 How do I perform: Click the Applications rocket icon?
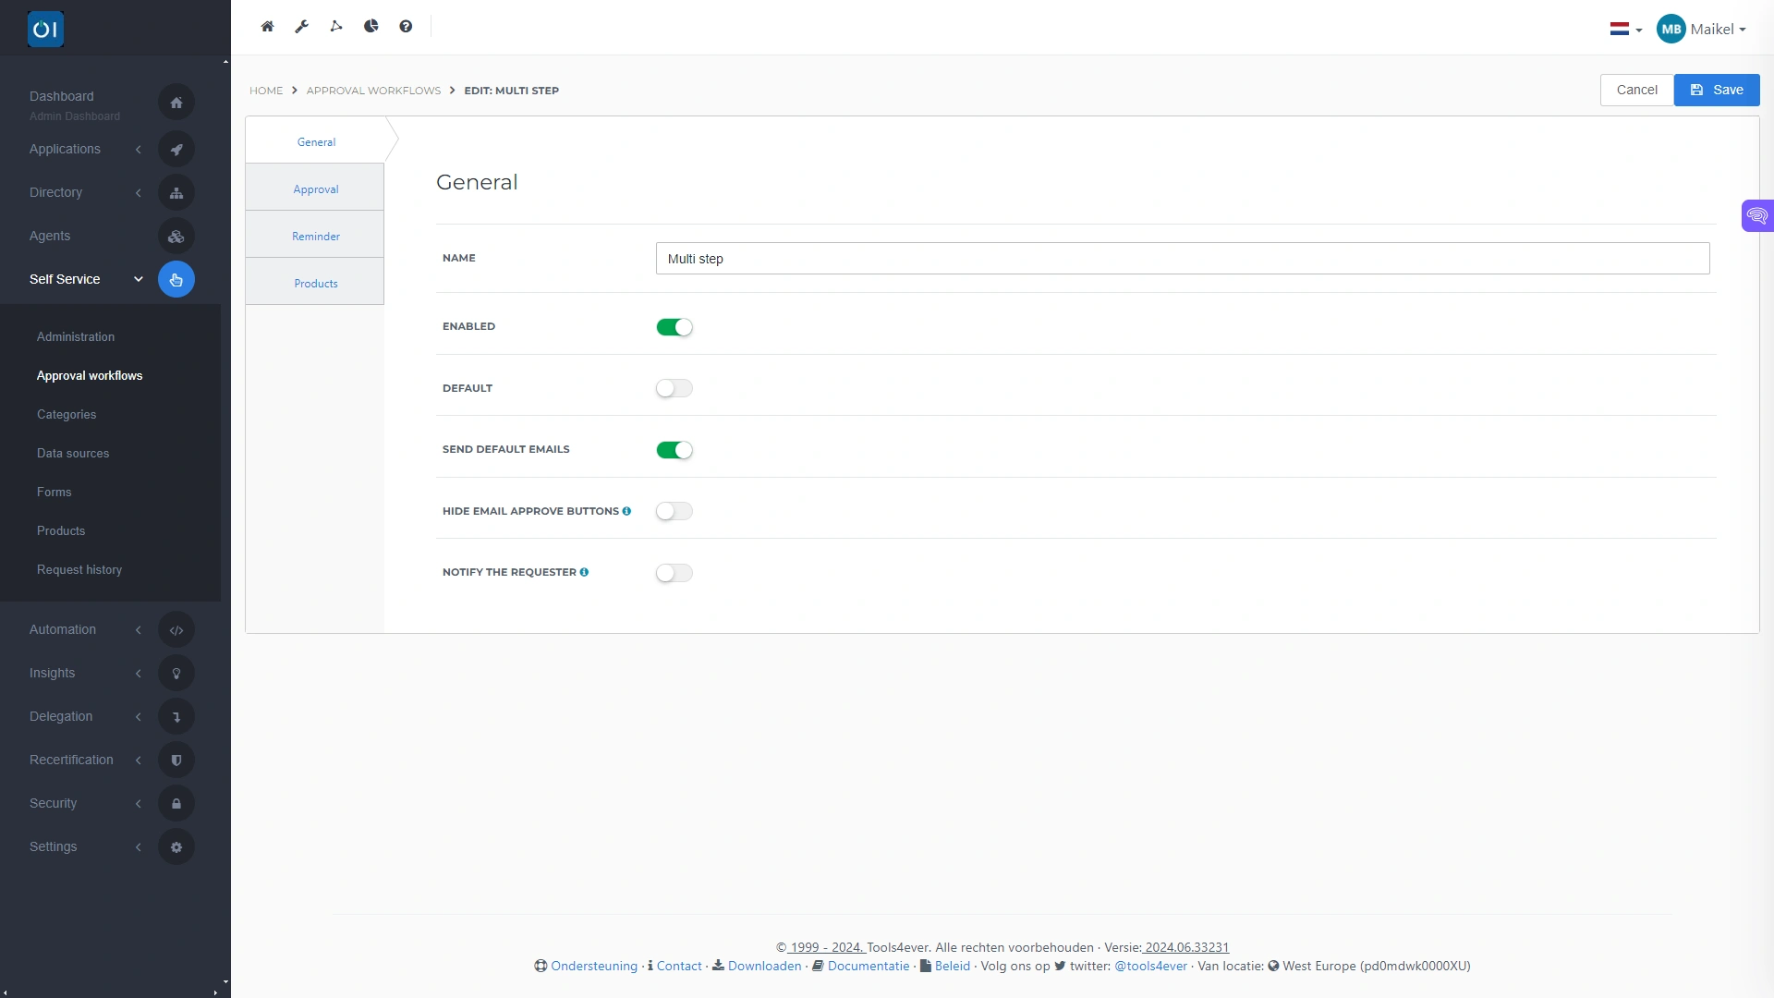pos(176,150)
